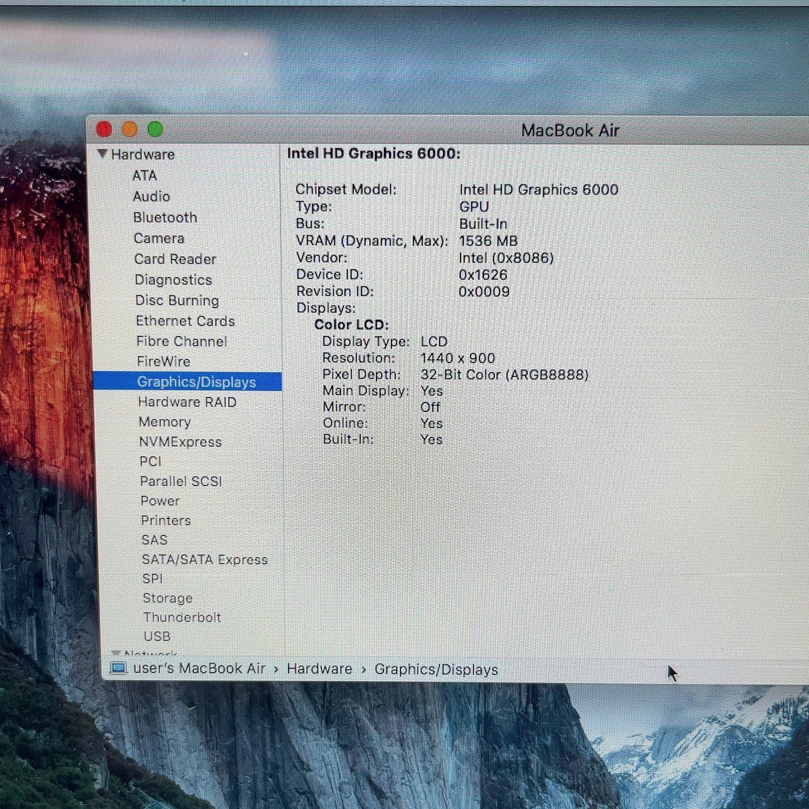Select FireWire in the sidebar
The height and width of the screenshot is (809, 809).
(164, 361)
